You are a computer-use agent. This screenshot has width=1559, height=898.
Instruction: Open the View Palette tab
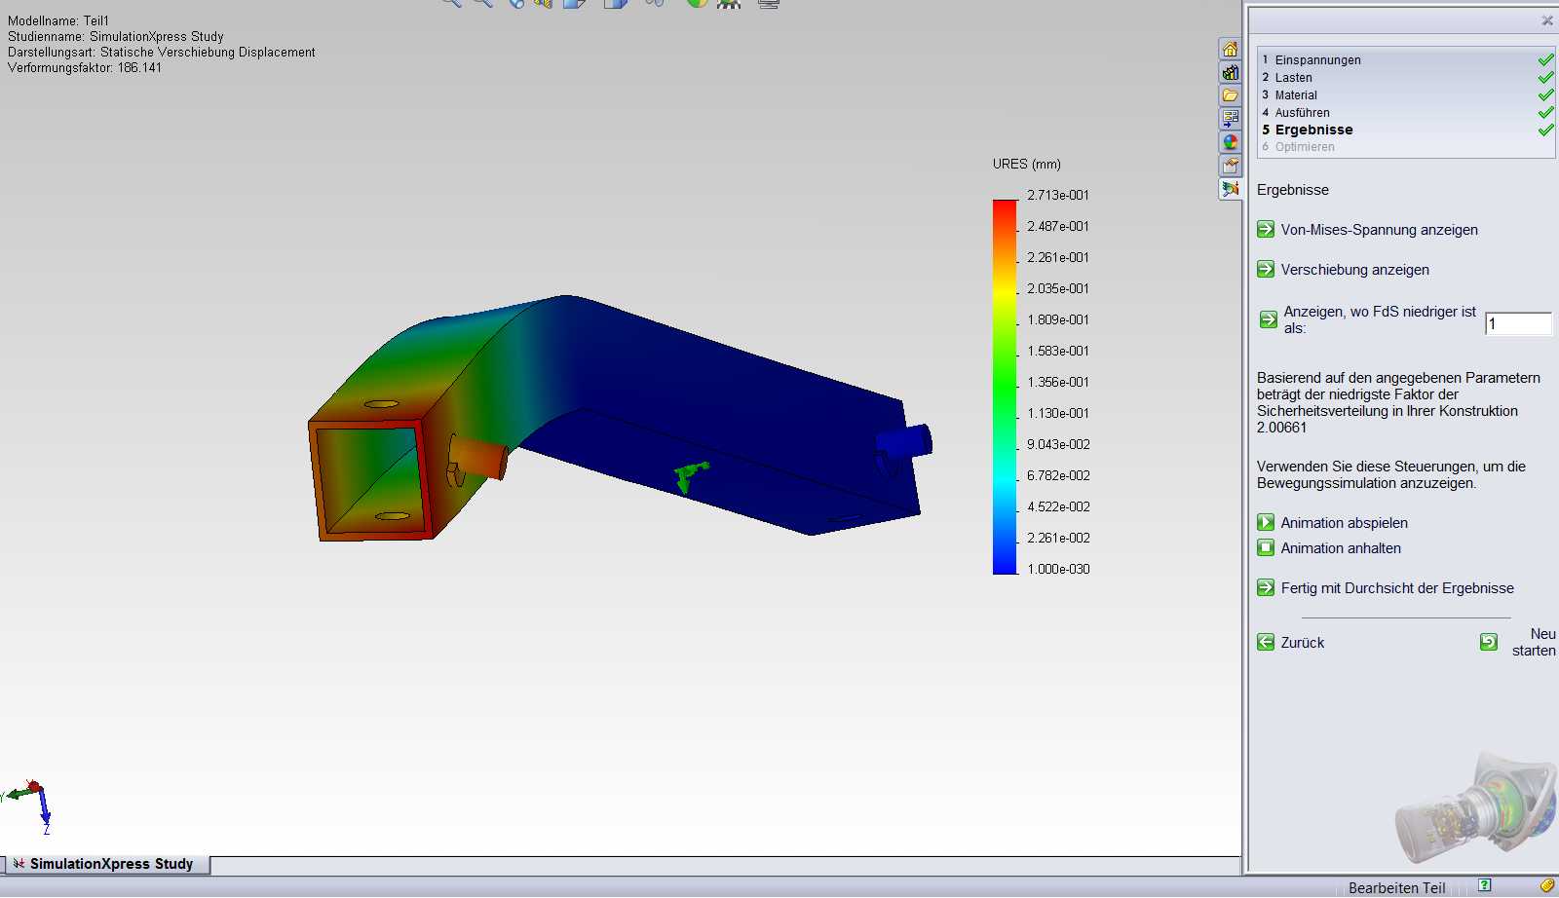(x=1230, y=119)
